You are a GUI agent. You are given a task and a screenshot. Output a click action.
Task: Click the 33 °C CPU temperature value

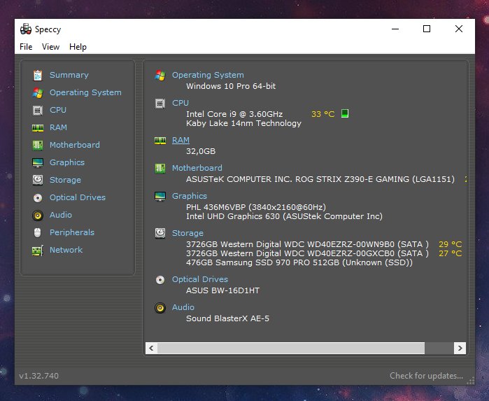[323, 114]
